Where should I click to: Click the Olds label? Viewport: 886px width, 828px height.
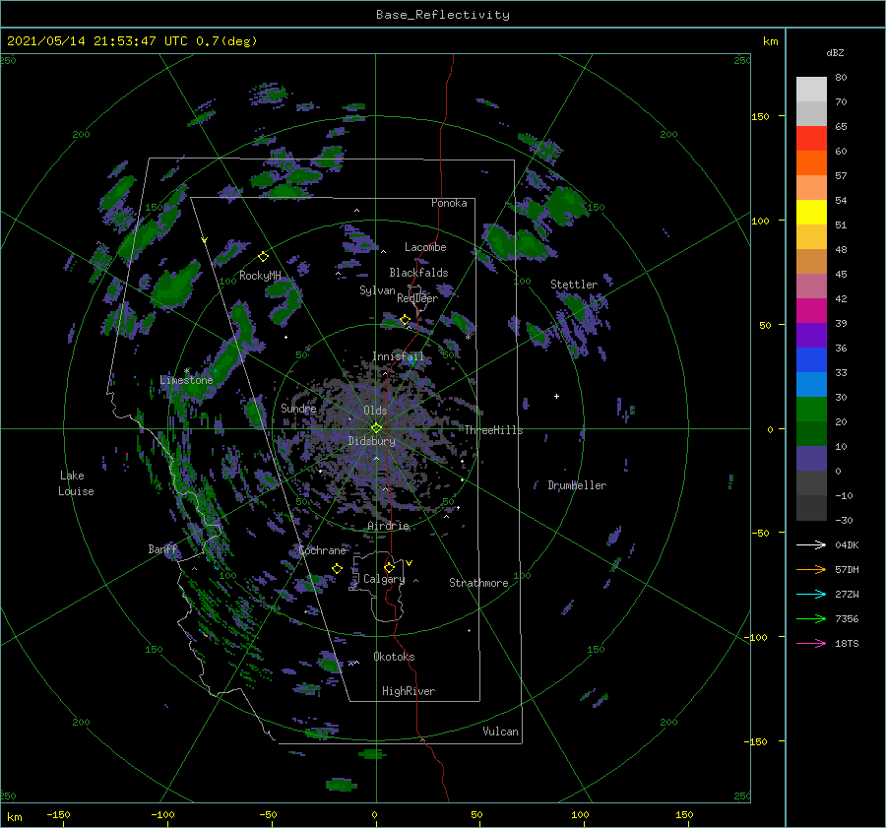[375, 411]
